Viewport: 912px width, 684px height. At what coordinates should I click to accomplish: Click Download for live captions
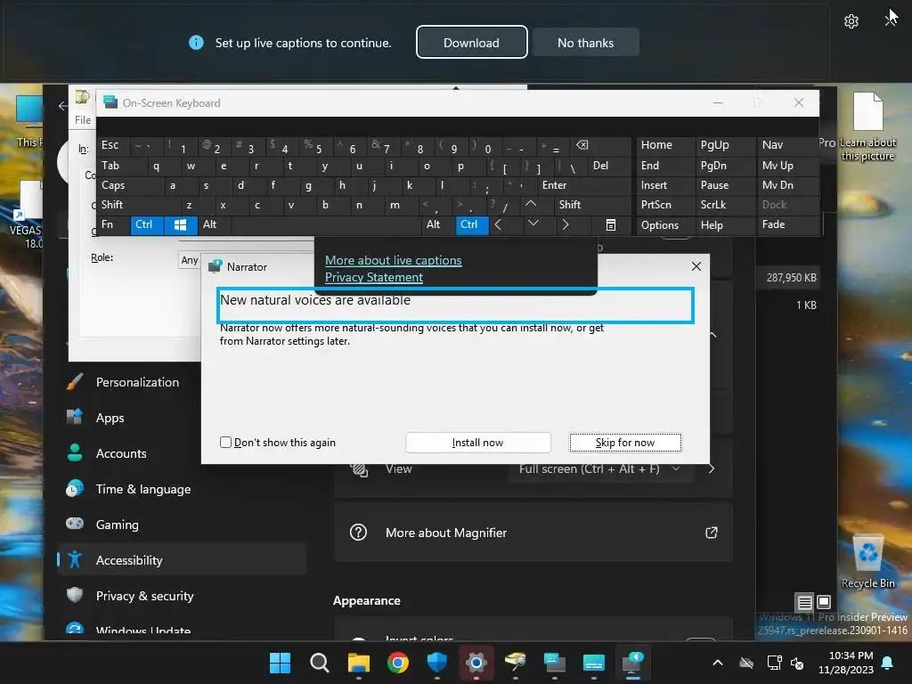(471, 43)
